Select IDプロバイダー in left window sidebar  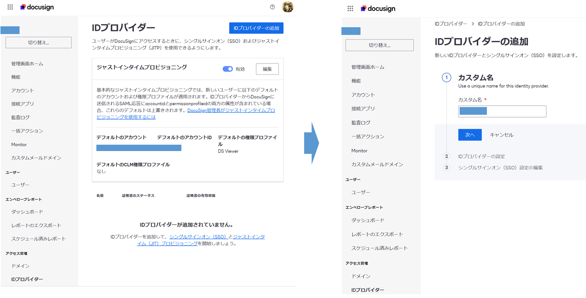(x=27, y=279)
